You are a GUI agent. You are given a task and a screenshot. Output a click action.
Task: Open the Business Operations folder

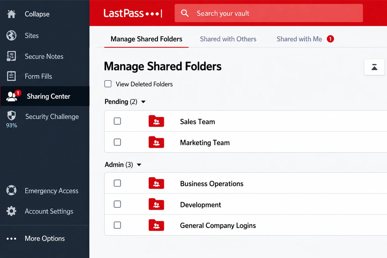point(212,184)
